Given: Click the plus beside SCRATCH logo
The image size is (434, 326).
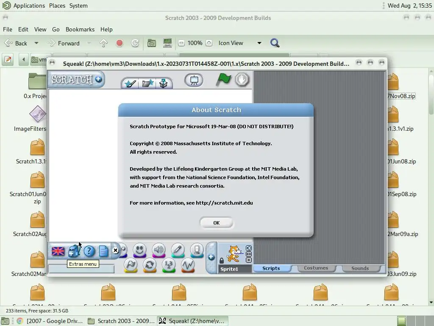Looking at the screenshot, I should click(98, 79).
